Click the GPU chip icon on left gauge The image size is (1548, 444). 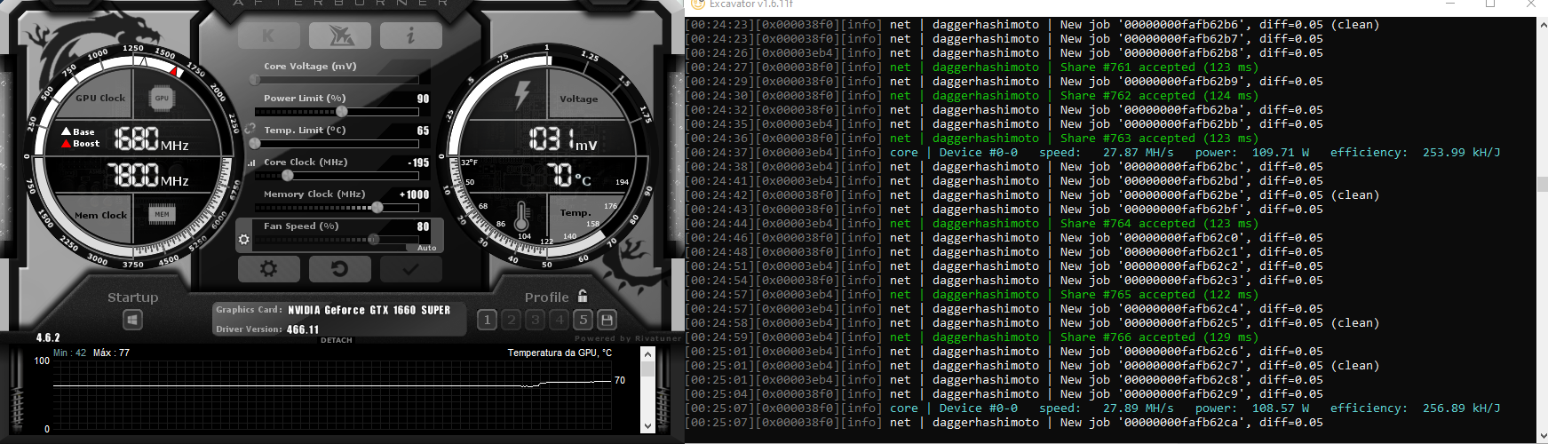click(x=162, y=98)
